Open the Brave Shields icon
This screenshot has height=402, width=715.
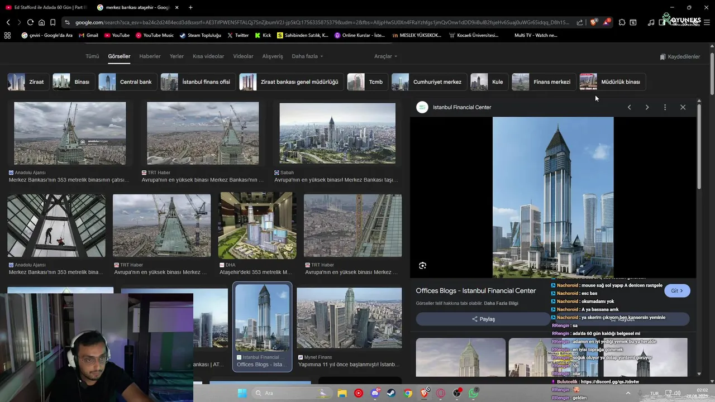594,22
